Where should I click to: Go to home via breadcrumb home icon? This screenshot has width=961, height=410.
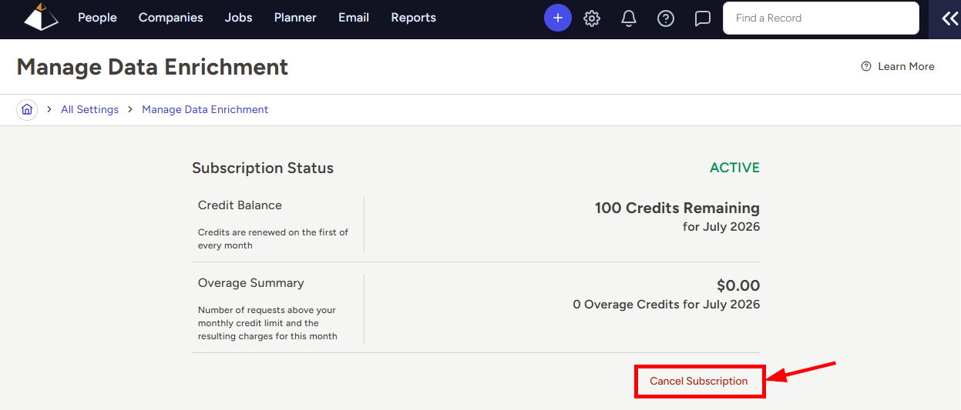click(x=27, y=110)
